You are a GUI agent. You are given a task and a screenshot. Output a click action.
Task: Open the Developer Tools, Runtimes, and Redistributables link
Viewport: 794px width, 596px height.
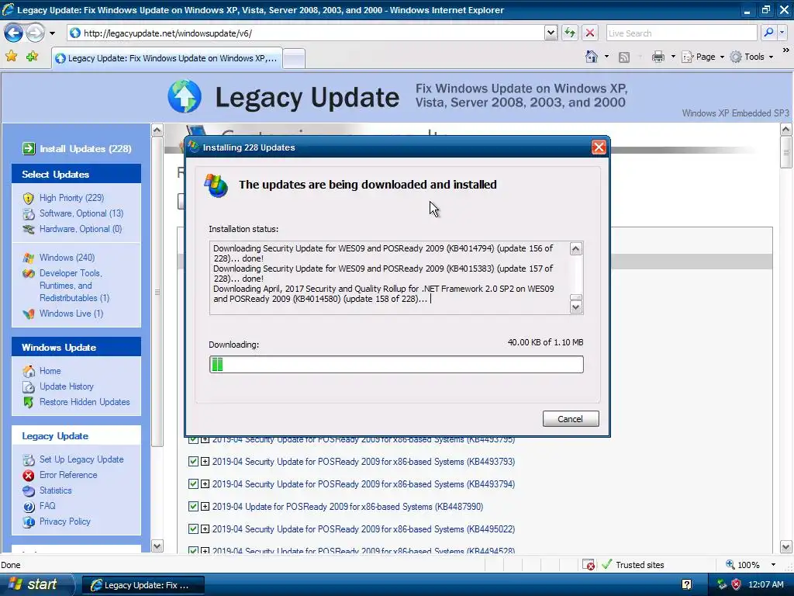(x=74, y=286)
